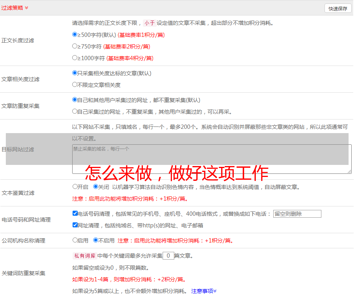Collapse the 过滤策略 section chevron
Image resolution: width=354 pixels, height=298 pixels.
pyautogui.click(x=26, y=8)
